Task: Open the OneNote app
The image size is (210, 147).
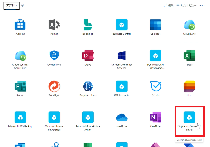Action: (155, 117)
